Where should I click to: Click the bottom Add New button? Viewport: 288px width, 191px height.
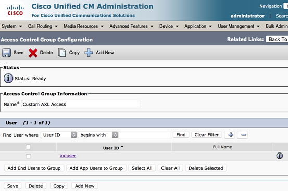point(85,186)
